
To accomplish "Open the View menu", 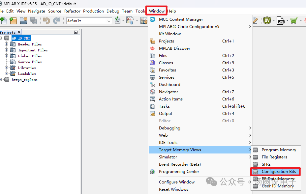I will point(21,11).
